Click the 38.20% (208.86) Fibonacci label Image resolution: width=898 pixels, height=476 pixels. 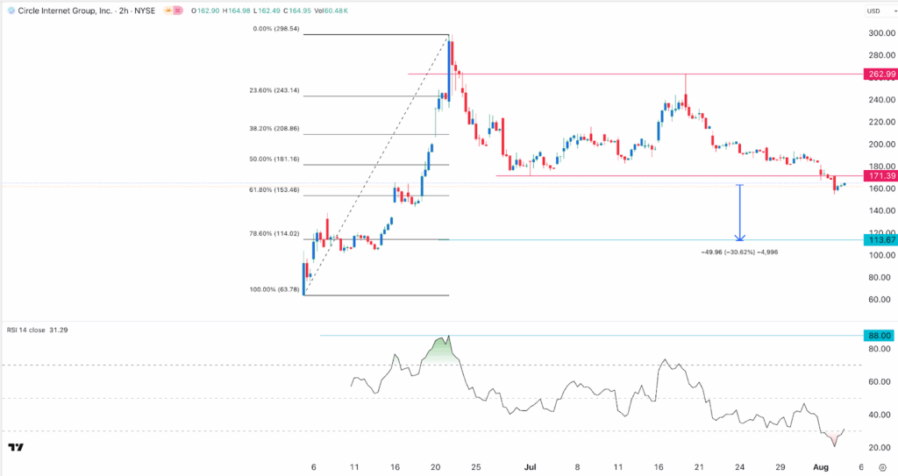(274, 129)
